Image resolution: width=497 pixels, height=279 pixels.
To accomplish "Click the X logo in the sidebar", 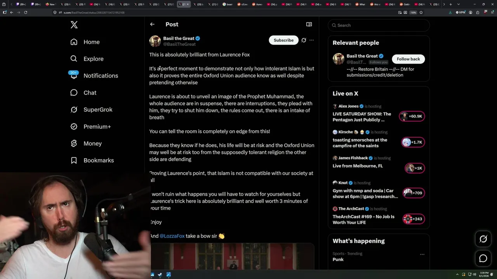I will click(x=74, y=25).
